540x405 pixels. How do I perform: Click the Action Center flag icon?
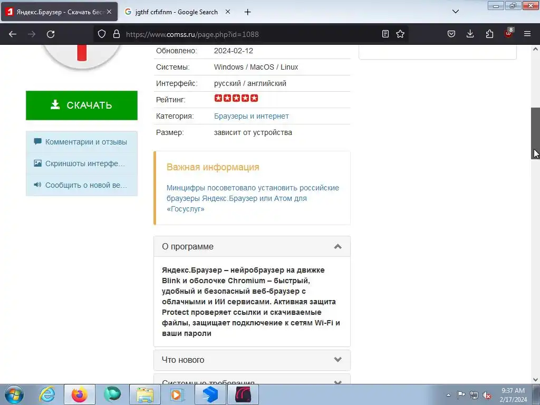[461, 395]
